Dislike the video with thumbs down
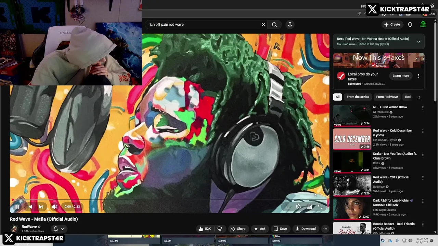The width and height of the screenshot is (438, 246). click(x=220, y=229)
